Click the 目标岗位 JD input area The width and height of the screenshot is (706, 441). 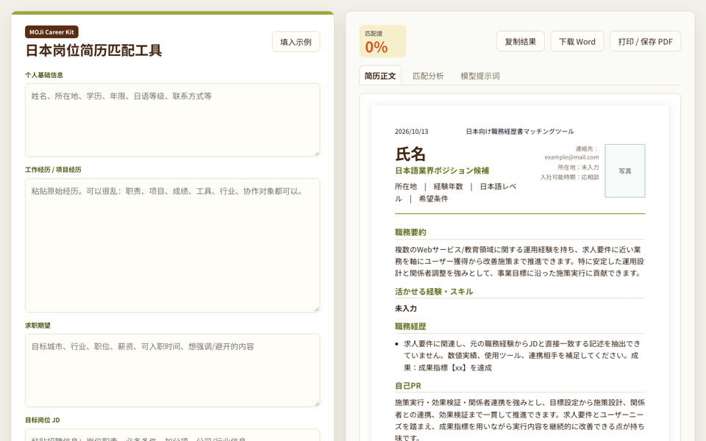(x=172, y=435)
